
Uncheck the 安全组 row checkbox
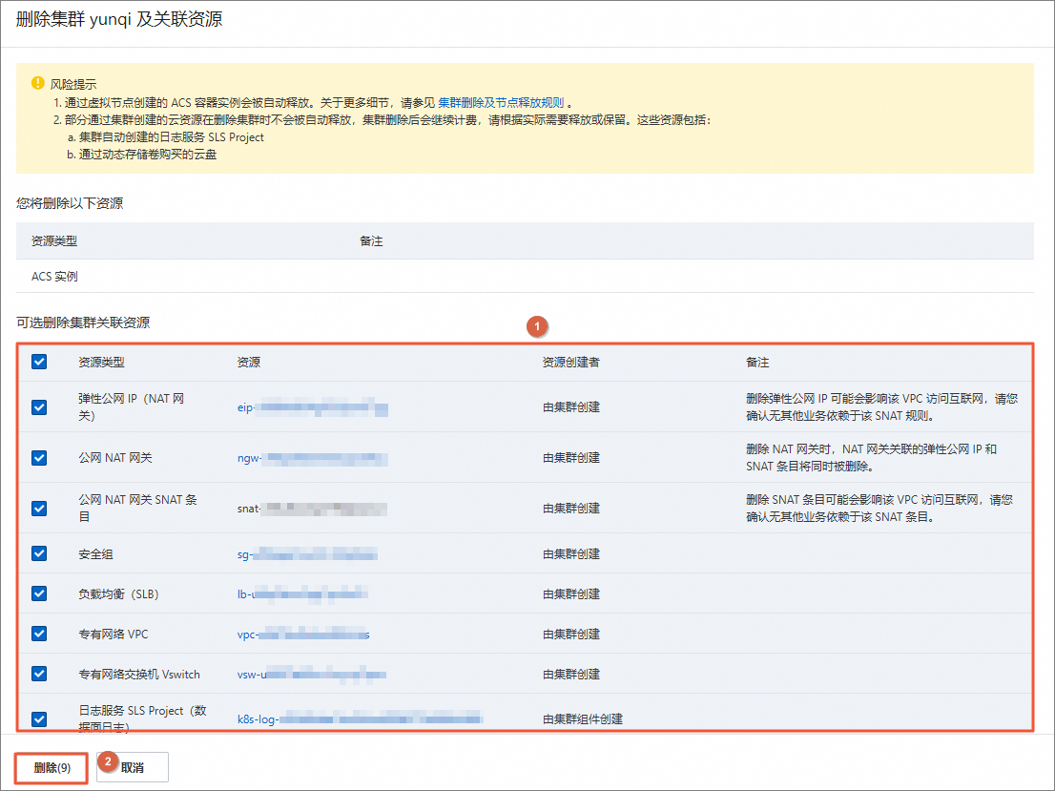coord(39,553)
